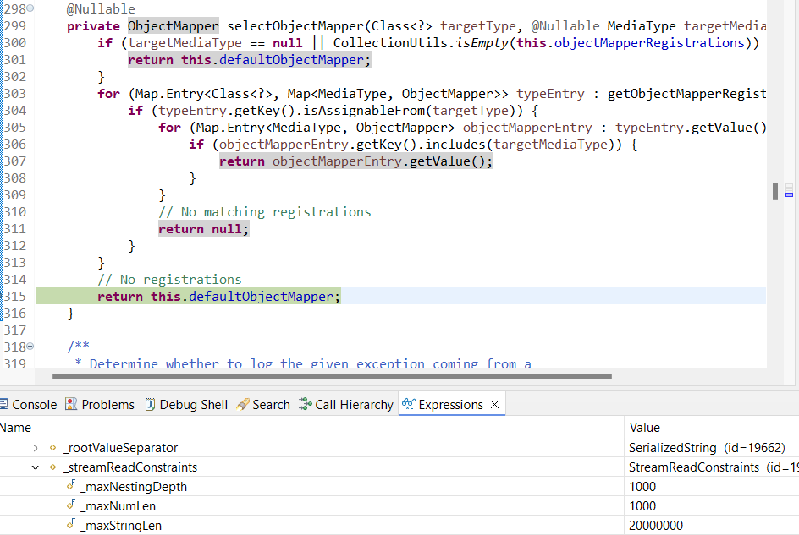
Task: Click the Console tab icon
Action: click(x=6, y=405)
